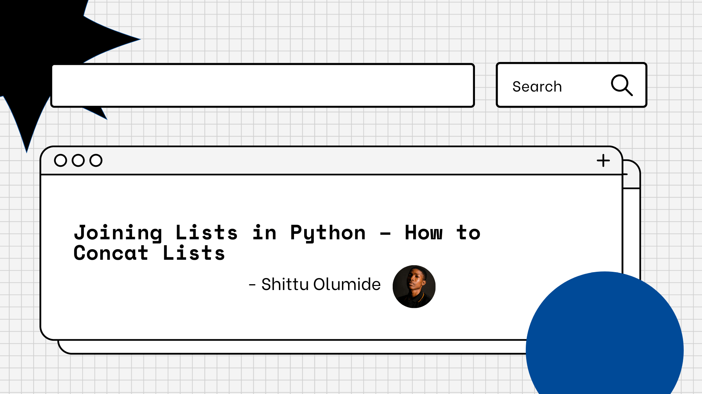This screenshot has width=702, height=394.
Task: Click the third window control circle
Action: (x=95, y=160)
